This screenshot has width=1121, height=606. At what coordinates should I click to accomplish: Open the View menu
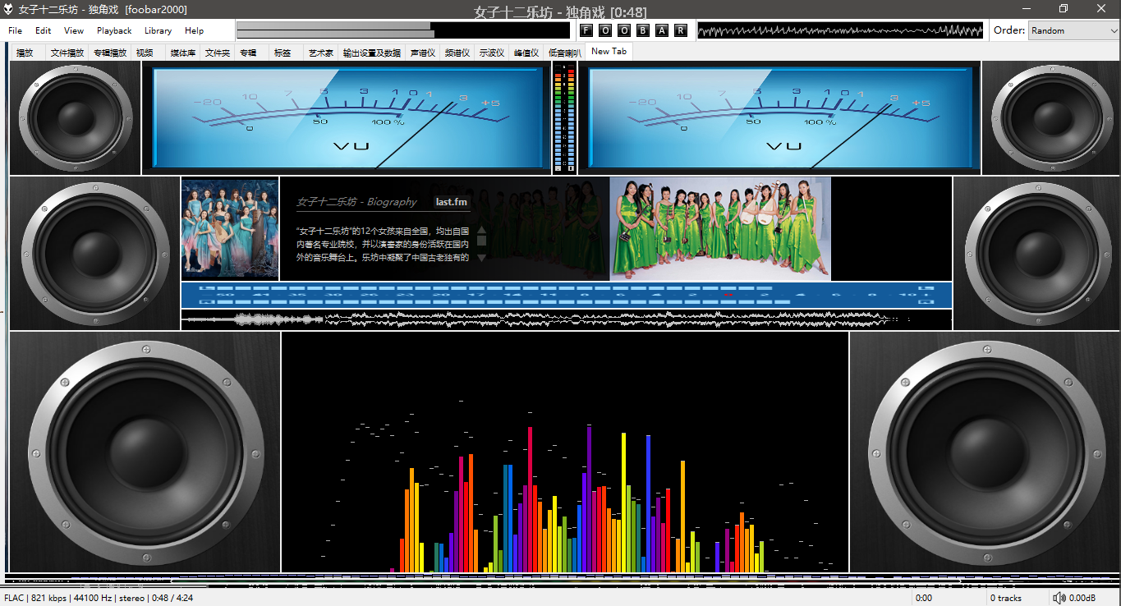pyautogui.click(x=74, y=30)
